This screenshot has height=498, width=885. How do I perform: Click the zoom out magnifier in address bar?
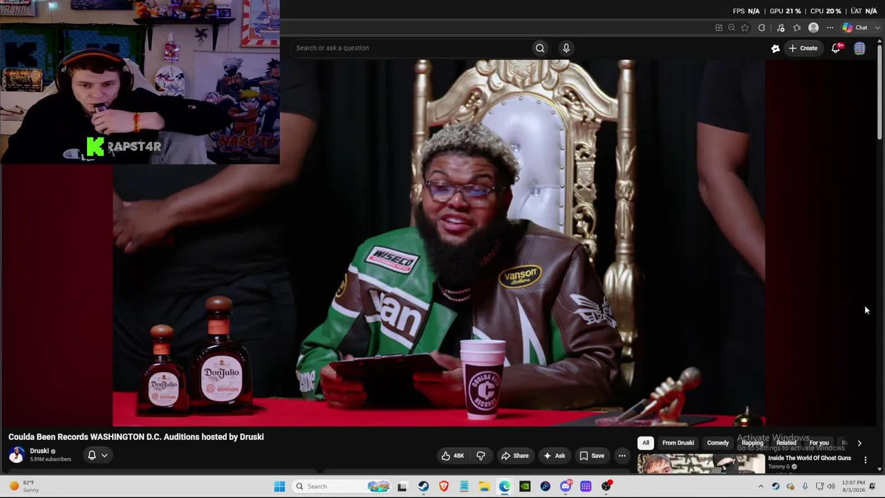(732, 28)
